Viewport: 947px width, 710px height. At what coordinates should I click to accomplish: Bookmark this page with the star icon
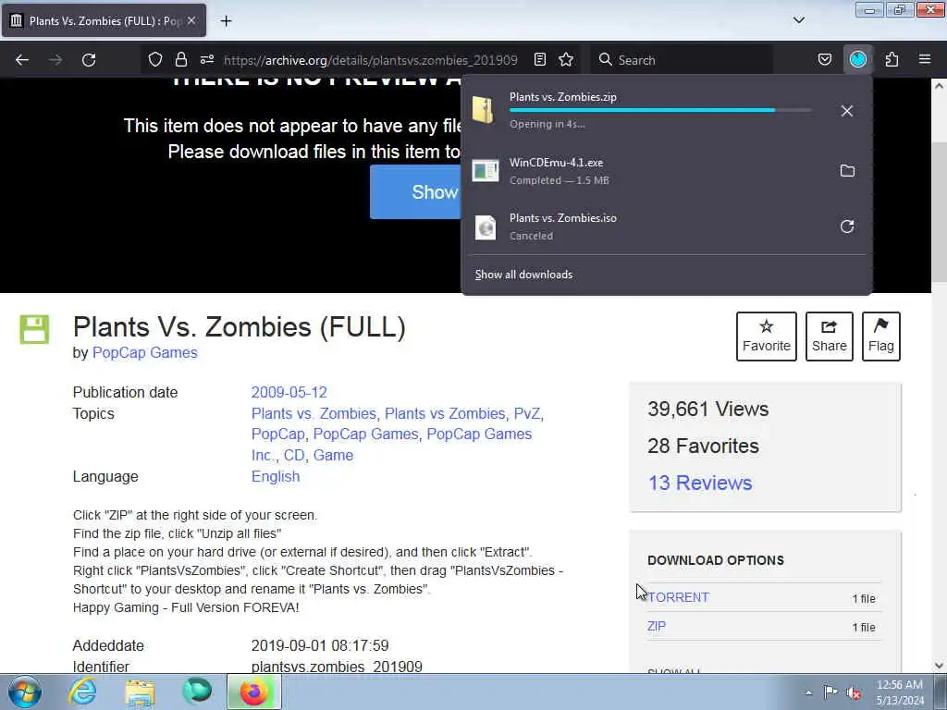(x=566, y=59)
